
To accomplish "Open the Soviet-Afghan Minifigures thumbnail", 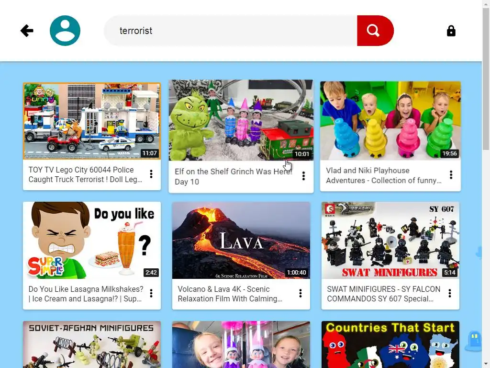I will 92,345.
